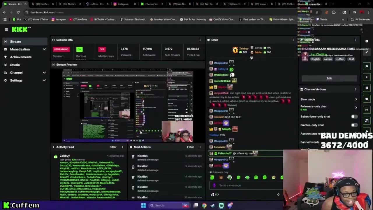Open Activity Feed three-dot menu
373x210 pixels.
tap(122, 147)
